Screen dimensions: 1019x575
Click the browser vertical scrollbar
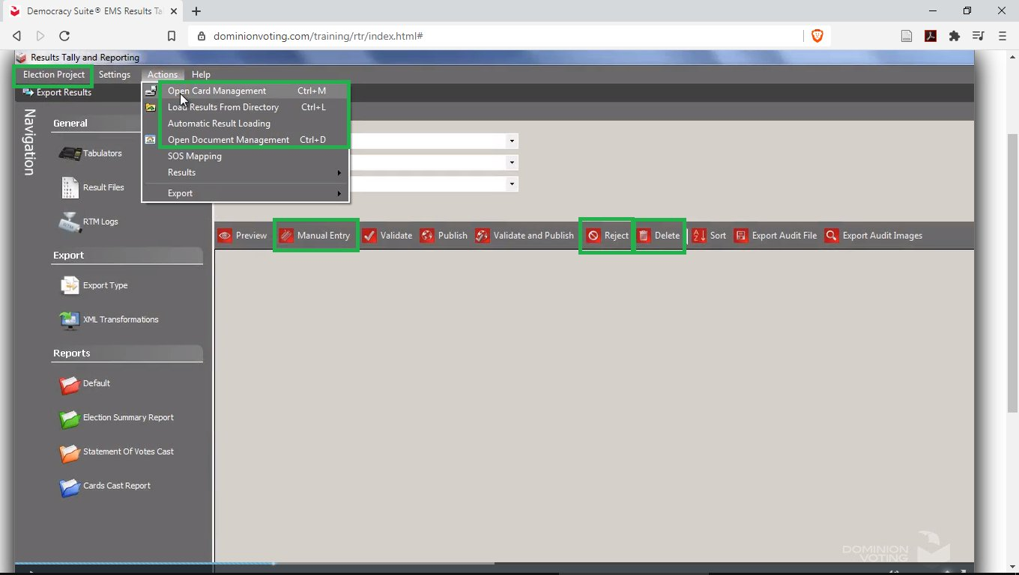[x=1012, y=273]
